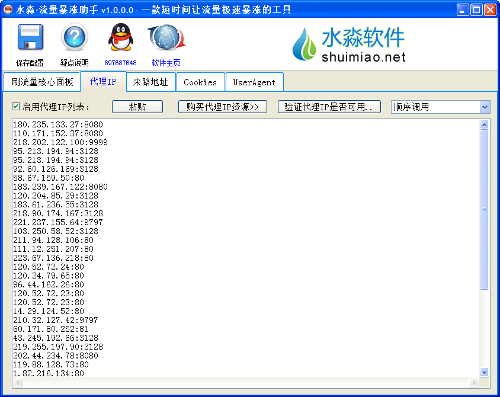Click the line 119.88.128.73:80
500x397 pixels.
click(x=51, y=365)
